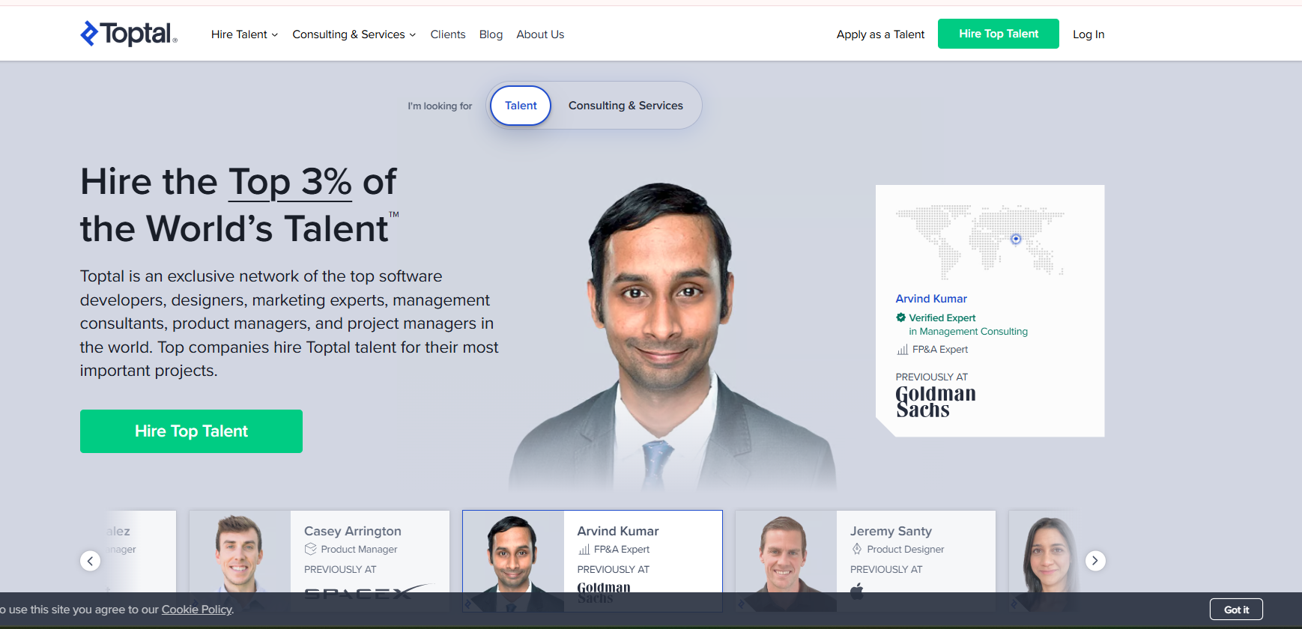Click the Goldman Sachs logo in the profile panel
Image resolution: width=1302 pixels, height=629 pixels.
pos(936,401)
